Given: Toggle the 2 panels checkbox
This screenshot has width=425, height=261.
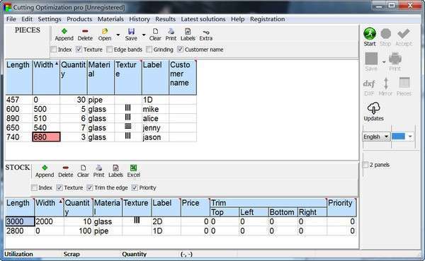Looking at the screenshot, I should pos(365,165).
